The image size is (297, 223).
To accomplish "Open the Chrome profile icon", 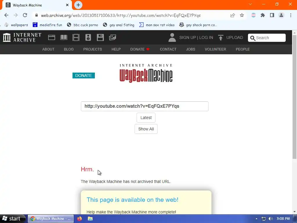I will [x=281, y=15].
